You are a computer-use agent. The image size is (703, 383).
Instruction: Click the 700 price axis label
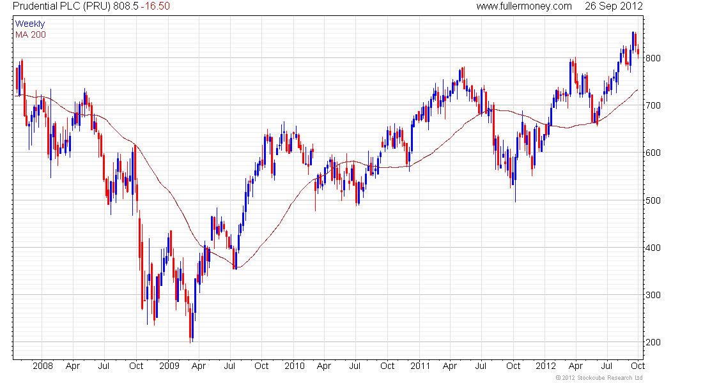(x=653, y=106)
